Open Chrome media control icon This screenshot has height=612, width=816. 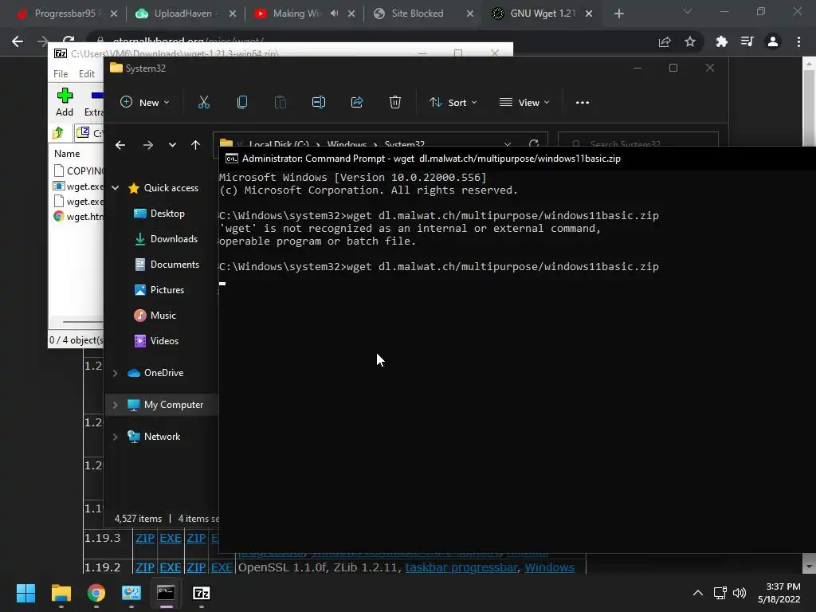[x=747, y=41]
